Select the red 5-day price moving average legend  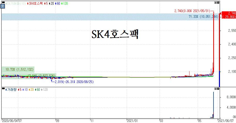pos(46,3)
